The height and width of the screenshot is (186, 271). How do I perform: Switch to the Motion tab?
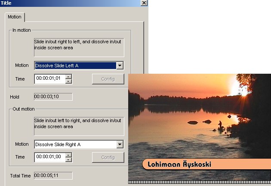(15, 17)
